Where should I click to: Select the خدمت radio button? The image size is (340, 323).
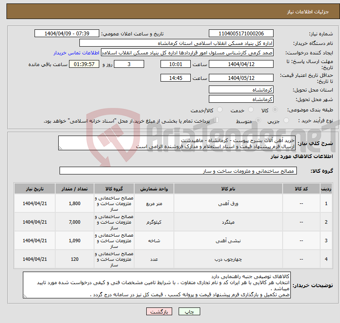click(251, 110)
